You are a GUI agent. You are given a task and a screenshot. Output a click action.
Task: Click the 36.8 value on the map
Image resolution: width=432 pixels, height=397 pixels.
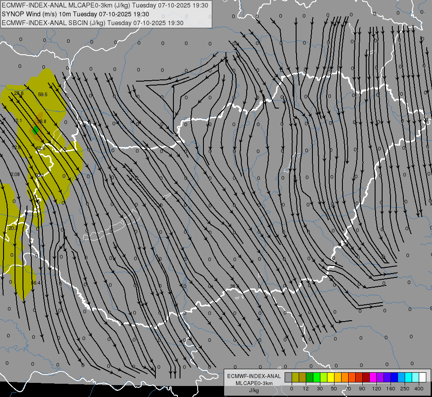tap(41, 121)
